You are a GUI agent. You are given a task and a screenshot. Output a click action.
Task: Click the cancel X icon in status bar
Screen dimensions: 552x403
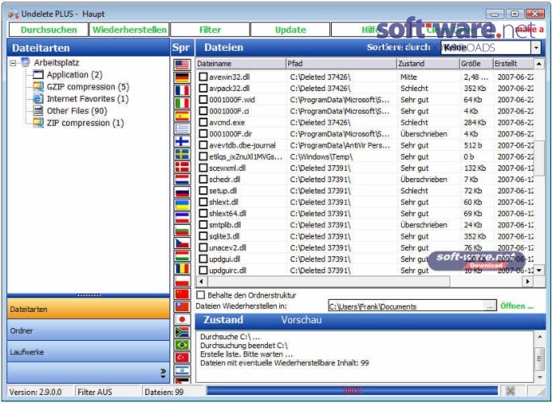click(510, 391)
